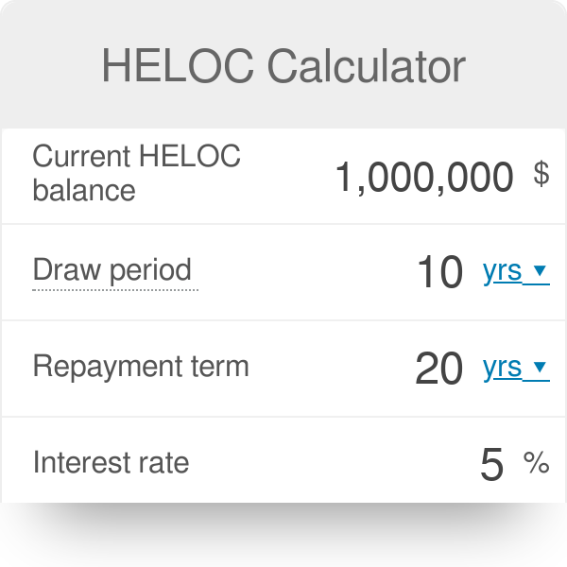567x567 pixels.
Task: Select the Repayment term value 20
Action: (x=439, y=369)
